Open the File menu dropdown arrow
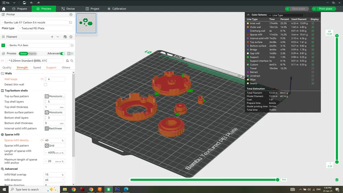Viewport: 343px width, 193px height. coord(14,3)
